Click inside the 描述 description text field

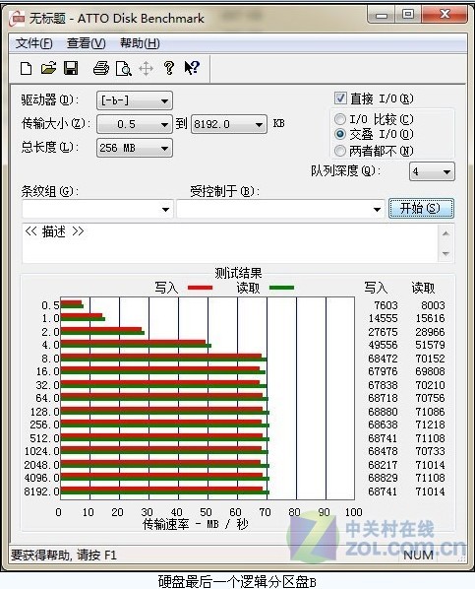click(230, 243)
